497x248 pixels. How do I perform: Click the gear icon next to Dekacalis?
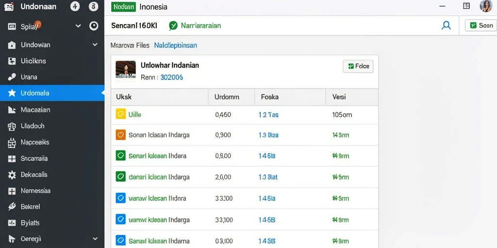tap(12, 175)
